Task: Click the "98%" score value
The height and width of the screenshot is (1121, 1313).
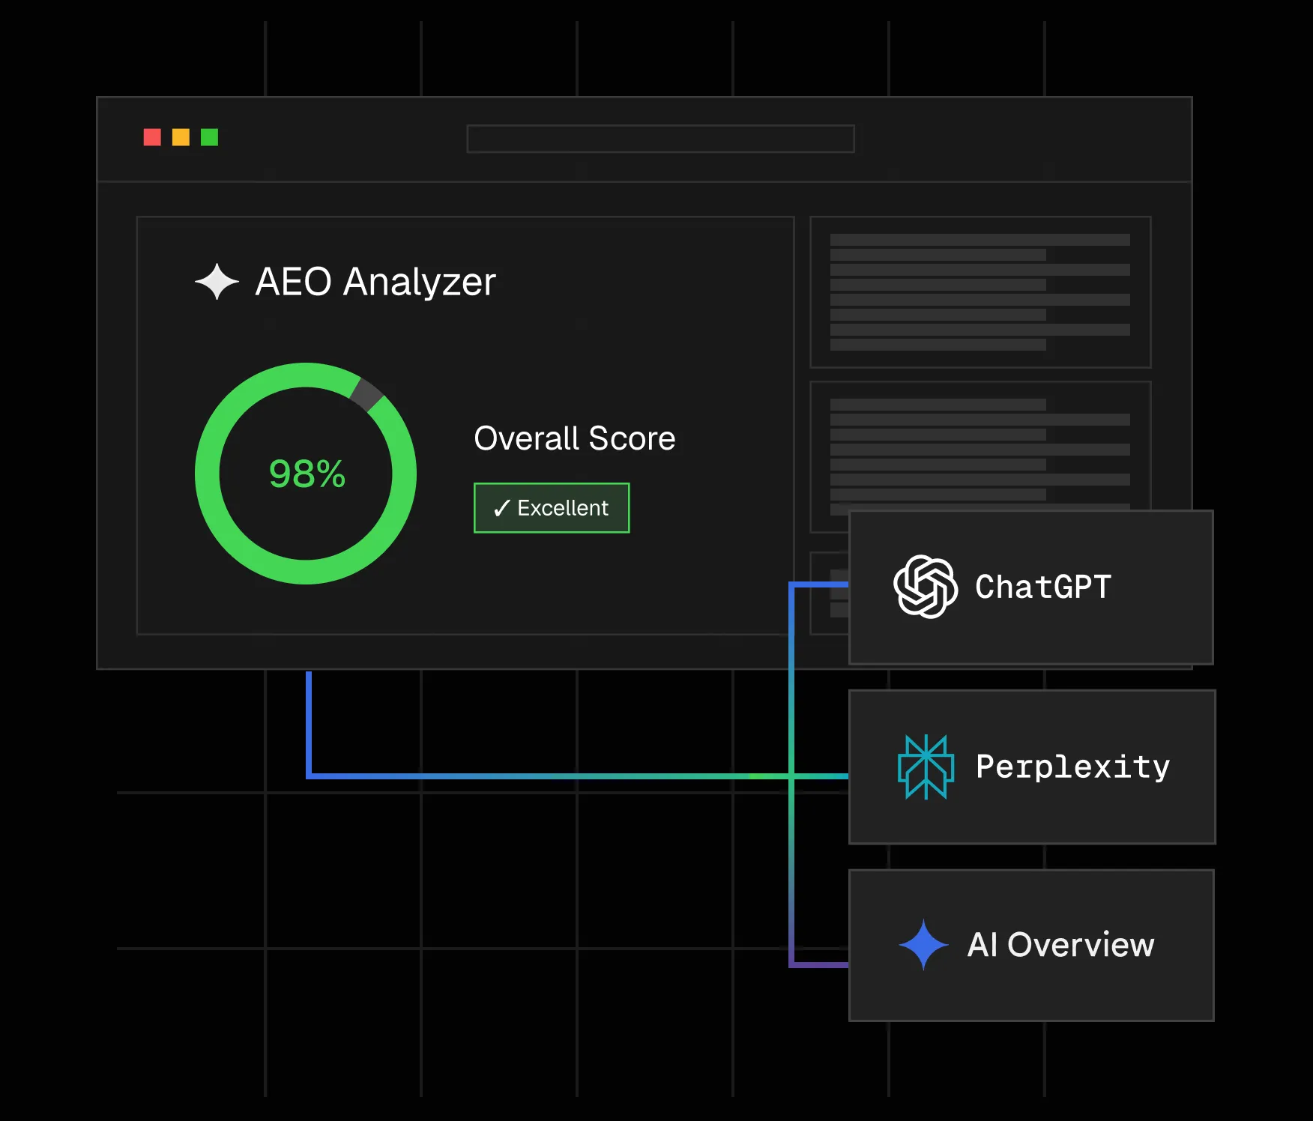Action: coord(307,474)
